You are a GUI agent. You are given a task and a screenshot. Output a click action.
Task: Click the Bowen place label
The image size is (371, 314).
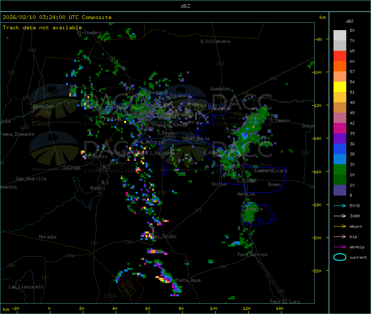point(274,184)
